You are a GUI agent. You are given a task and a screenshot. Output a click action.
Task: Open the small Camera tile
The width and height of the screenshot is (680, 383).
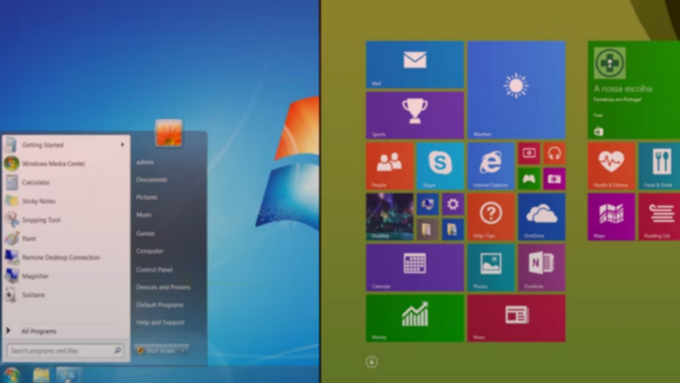(554, 179)
